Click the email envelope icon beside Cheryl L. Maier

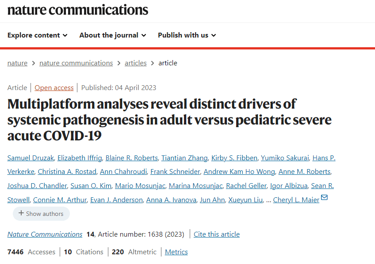(324, 199)
